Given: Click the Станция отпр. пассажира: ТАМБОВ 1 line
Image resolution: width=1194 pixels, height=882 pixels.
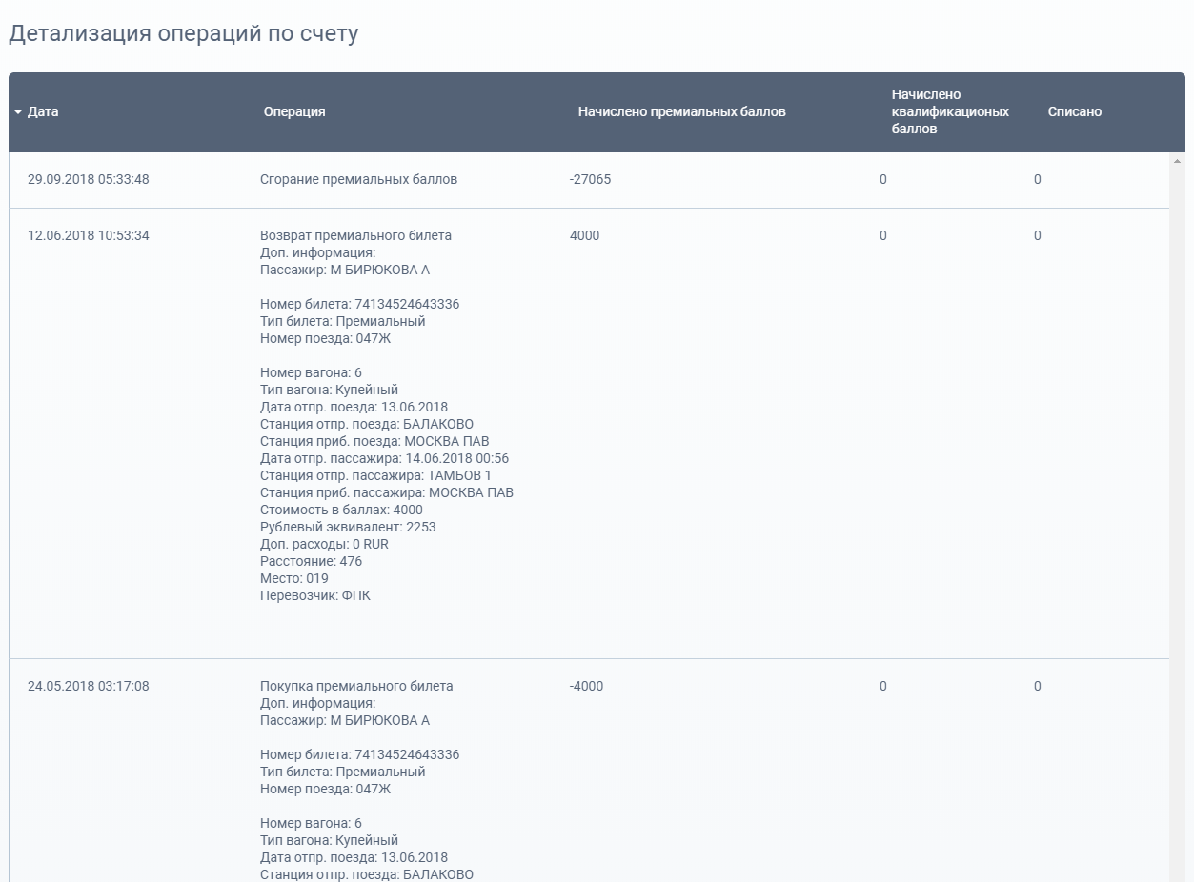Looking at the screenshot, I should [375, 475].
